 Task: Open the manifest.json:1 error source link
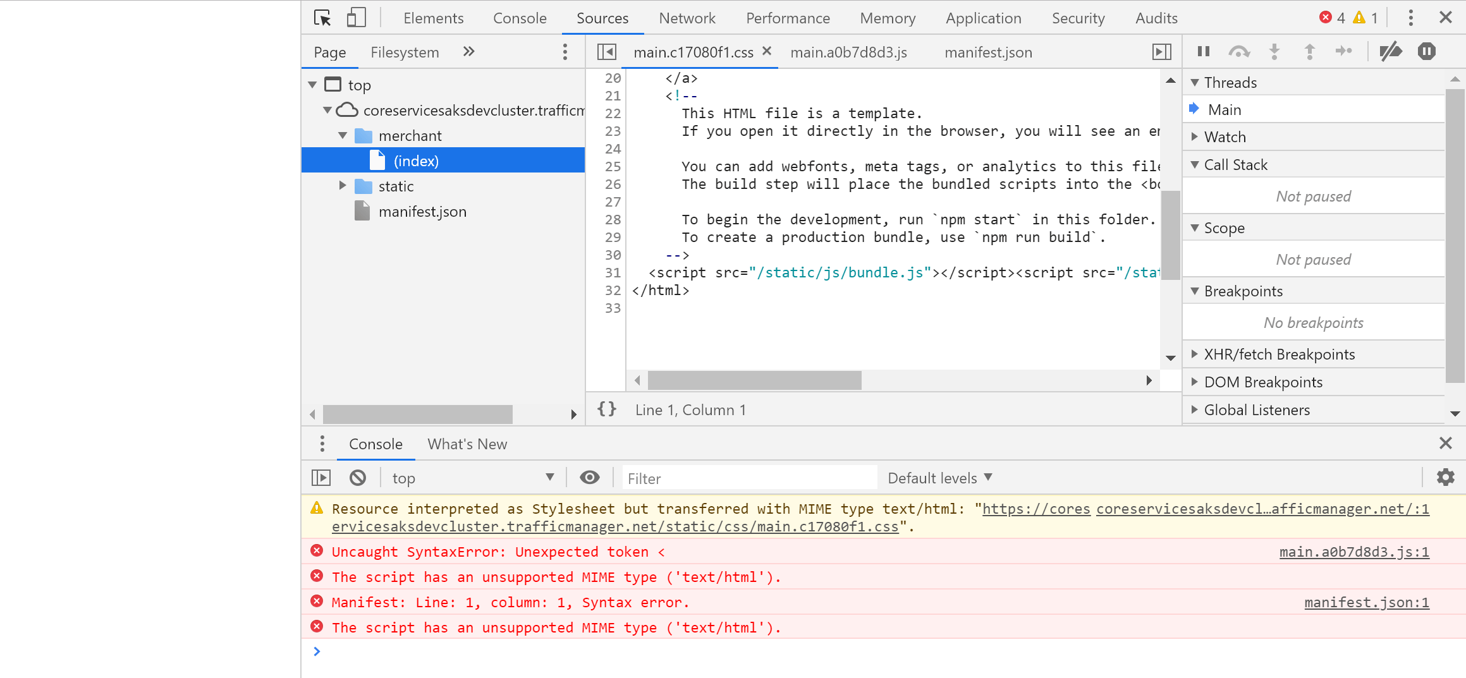pos(1367,603)
